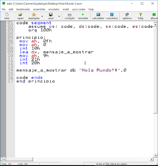158x166 pixels.
Task: Click the 'mov ah, 0fh' instruction
Action: [x=35, y=41]
